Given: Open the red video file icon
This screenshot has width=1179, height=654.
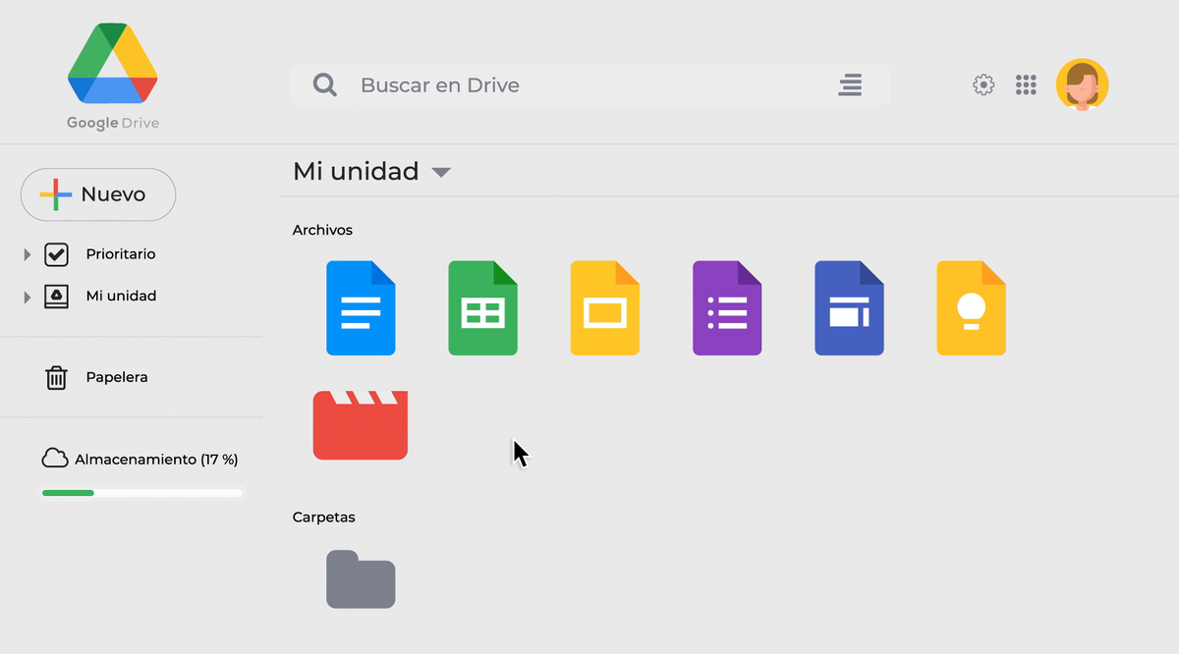Looking at the screenshot, I should 360,424.
